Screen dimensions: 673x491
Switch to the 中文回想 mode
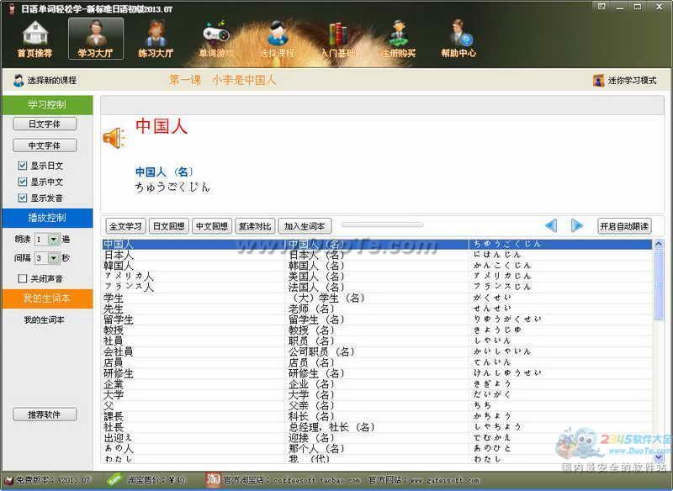pyautogui.click(x=211, y=226)
